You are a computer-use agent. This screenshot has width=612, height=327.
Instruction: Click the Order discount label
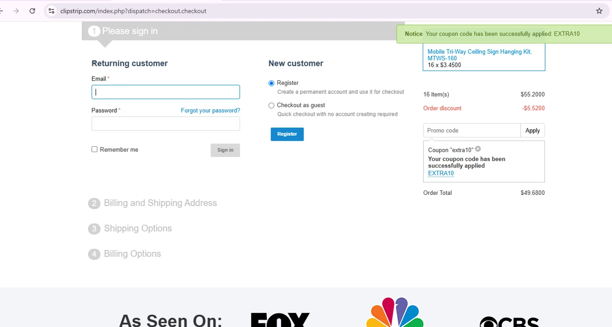442,108
